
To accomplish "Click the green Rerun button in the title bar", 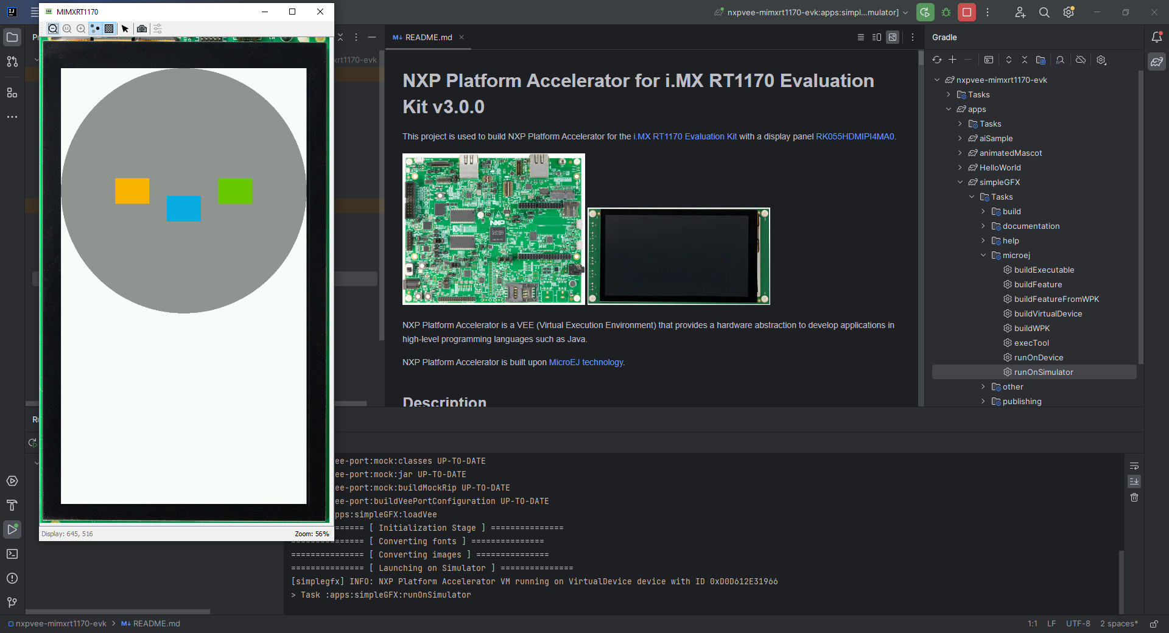I will pyautogui.click(x=925, y=12).
